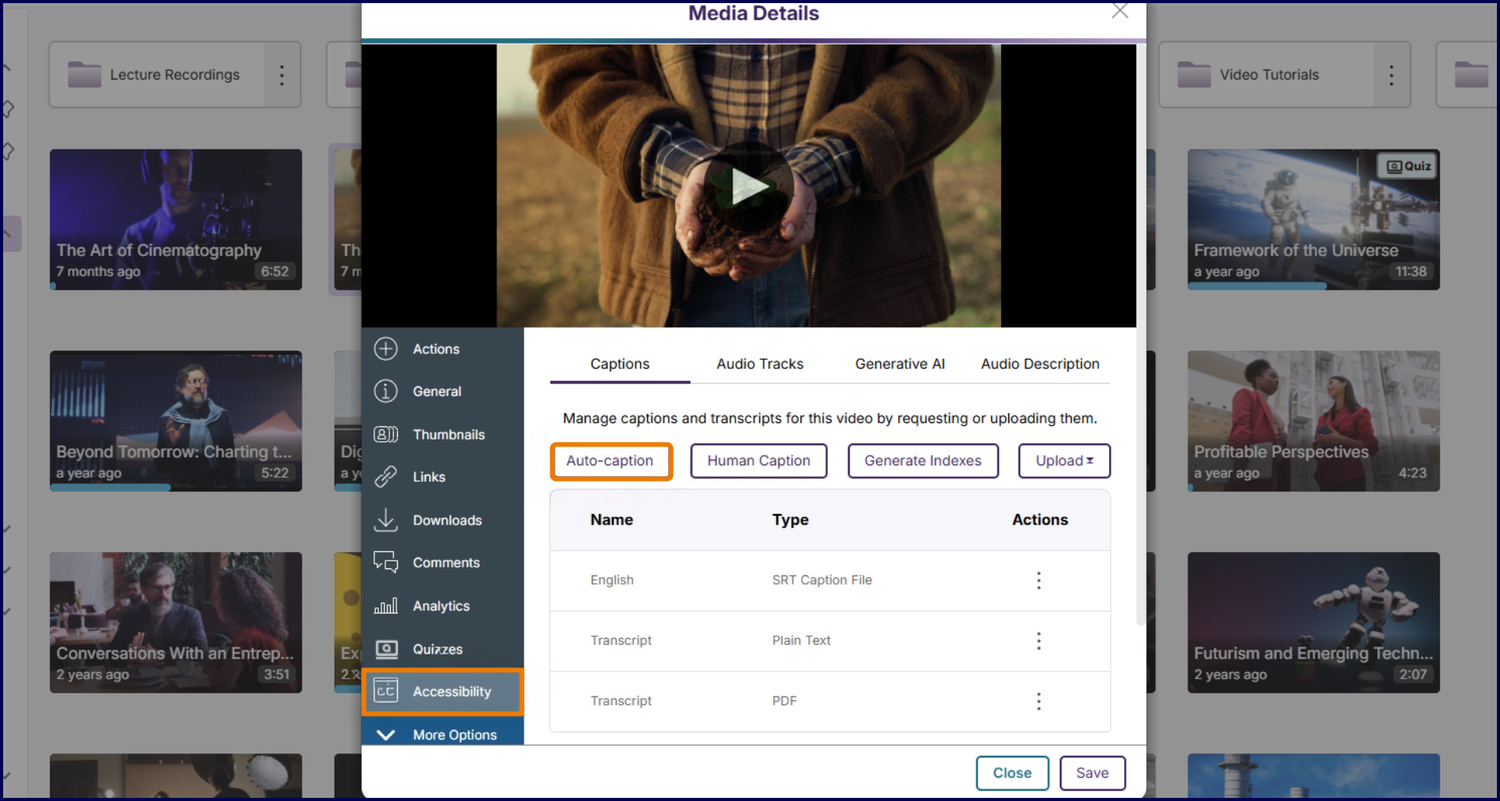Viewport: 1500px width, 801px height.
Task: Open options menu for English SRT caption
Action: click(x=1038, y=580)
